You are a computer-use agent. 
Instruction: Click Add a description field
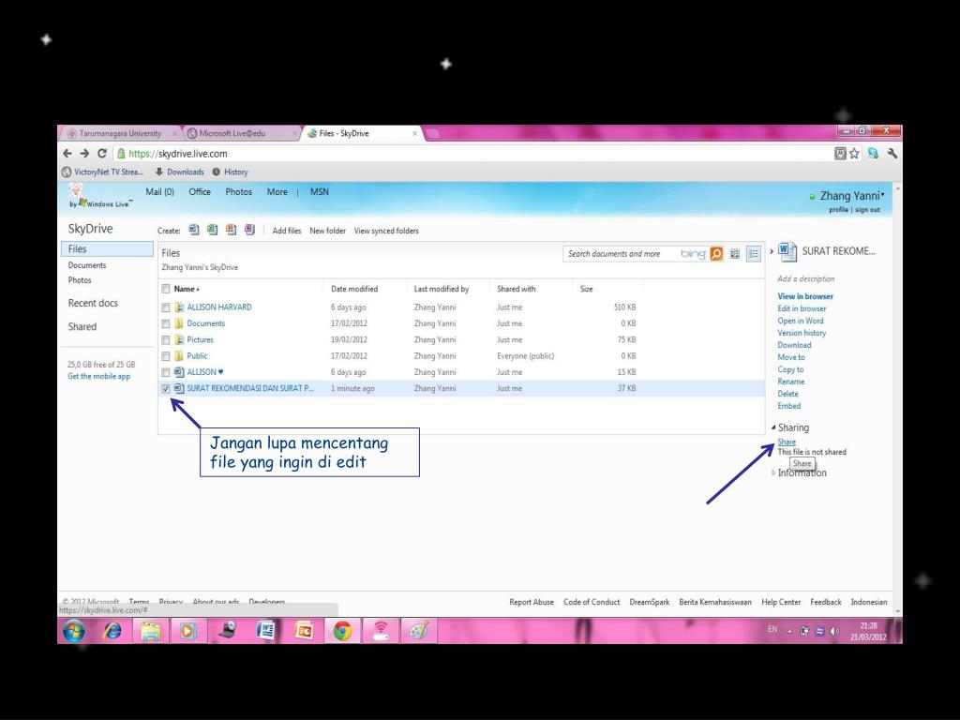805,278
